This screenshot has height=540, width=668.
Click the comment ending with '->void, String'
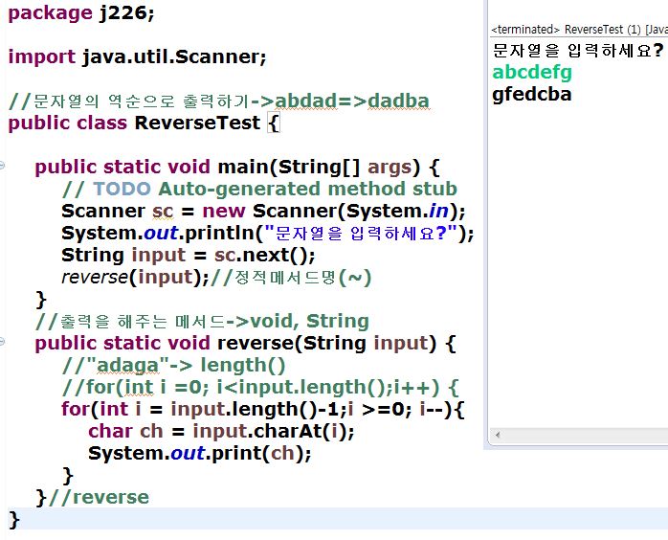[x=202, y=322]
